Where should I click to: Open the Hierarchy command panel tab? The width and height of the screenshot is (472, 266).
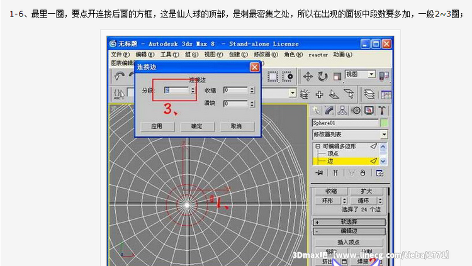coord(342,111)
